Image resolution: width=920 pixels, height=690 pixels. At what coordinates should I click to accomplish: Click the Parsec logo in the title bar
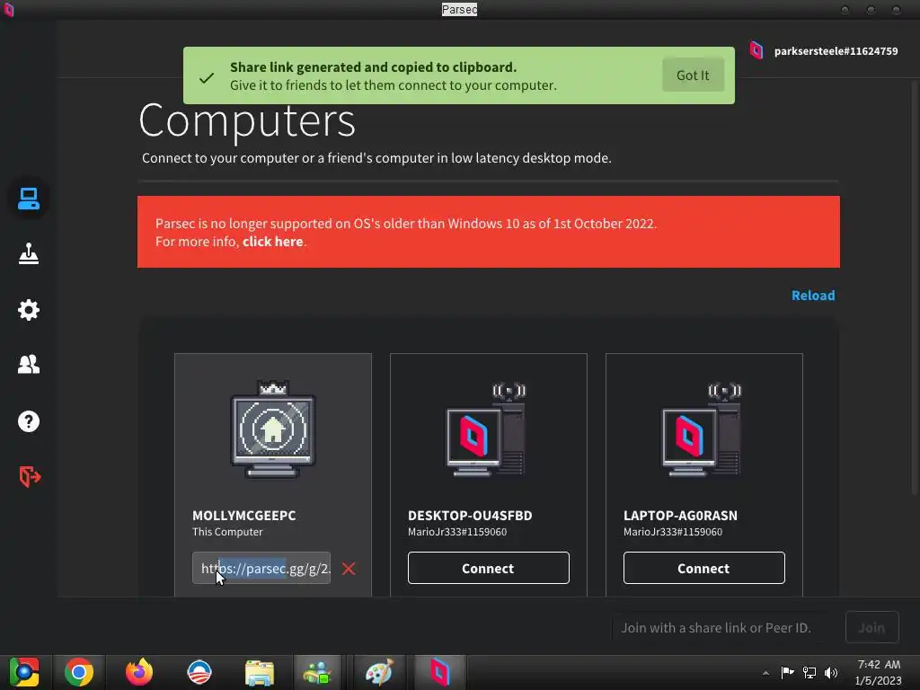(8, 9)
